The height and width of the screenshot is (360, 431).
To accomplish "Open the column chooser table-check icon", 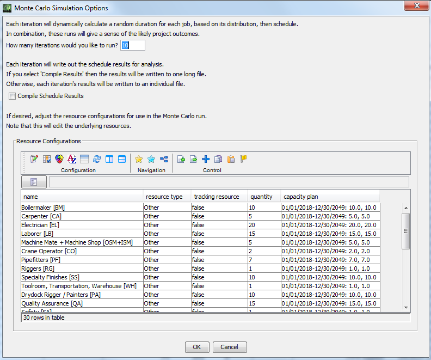I will point(47,159).
